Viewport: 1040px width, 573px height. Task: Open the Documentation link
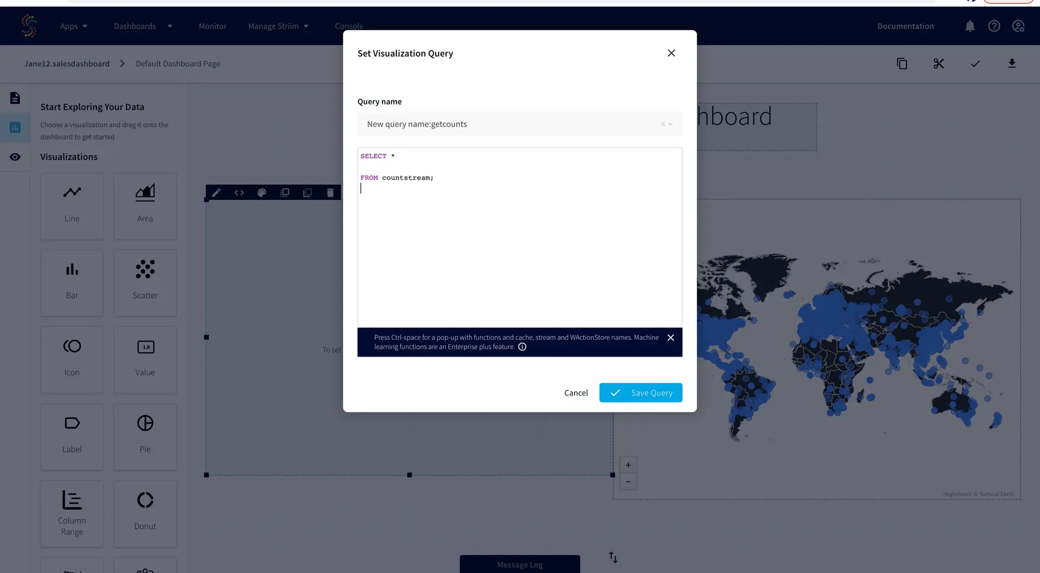pos(905,26)
